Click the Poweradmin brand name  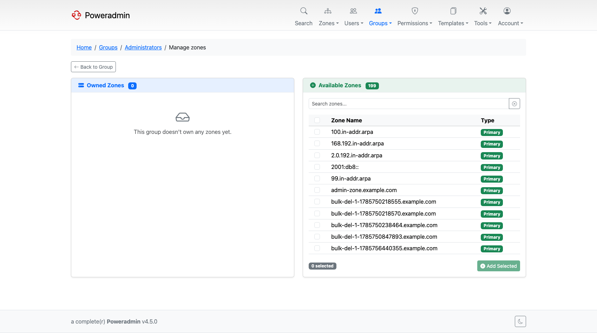[x=107, y=15]
